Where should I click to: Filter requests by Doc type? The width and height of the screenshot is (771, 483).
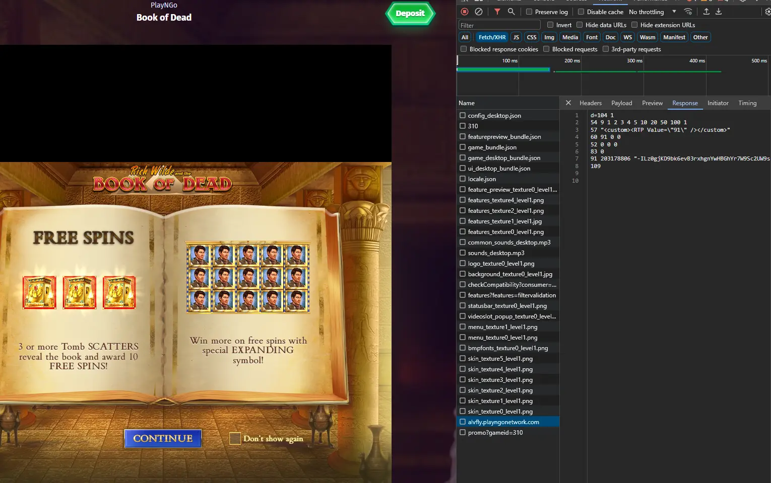click(610, 37)
